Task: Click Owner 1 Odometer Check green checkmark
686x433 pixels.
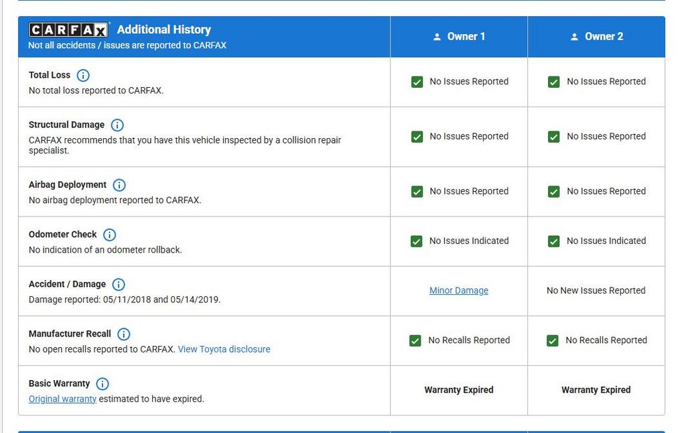Action: pyautogui.click(x=417, y=241)
